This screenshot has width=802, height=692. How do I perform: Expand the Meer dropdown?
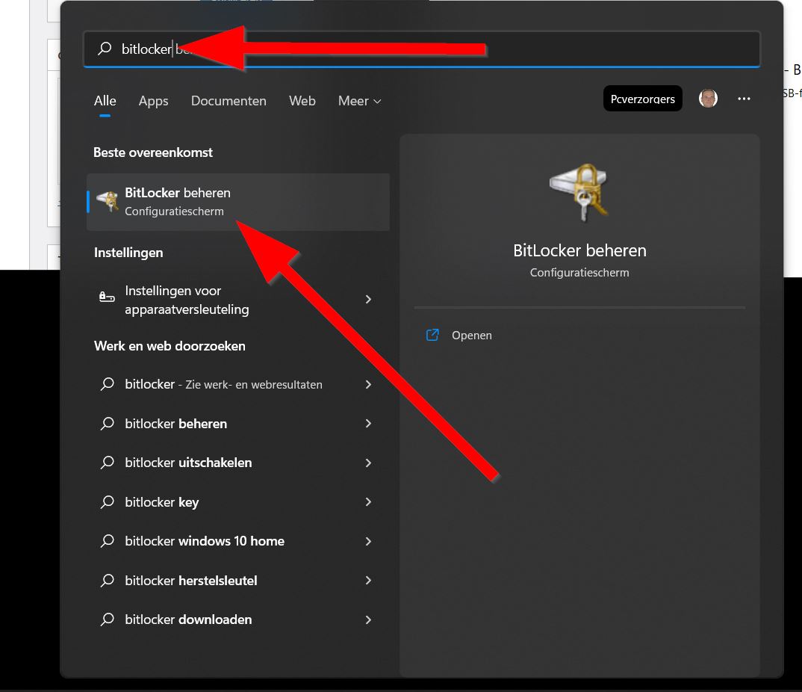coord(360,101)
